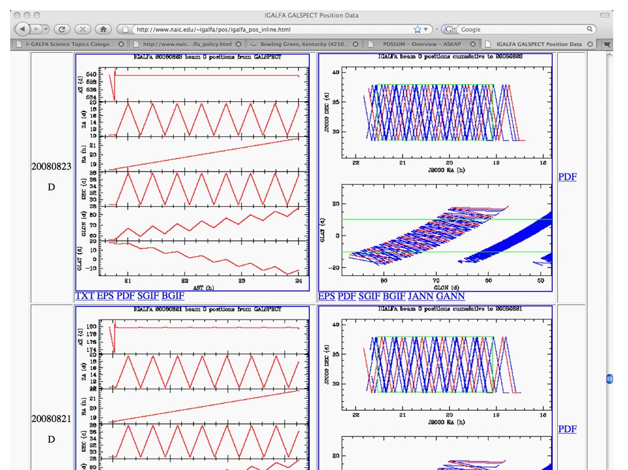Open PDF link under 20080823 cumulative plot
Screen dimensions: 628x470
click(347, 296)
